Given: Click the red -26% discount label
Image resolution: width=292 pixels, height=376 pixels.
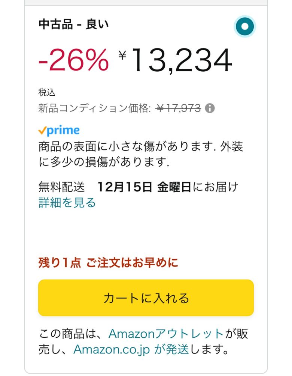Looking at the screenshot, I should coord(73,60).
